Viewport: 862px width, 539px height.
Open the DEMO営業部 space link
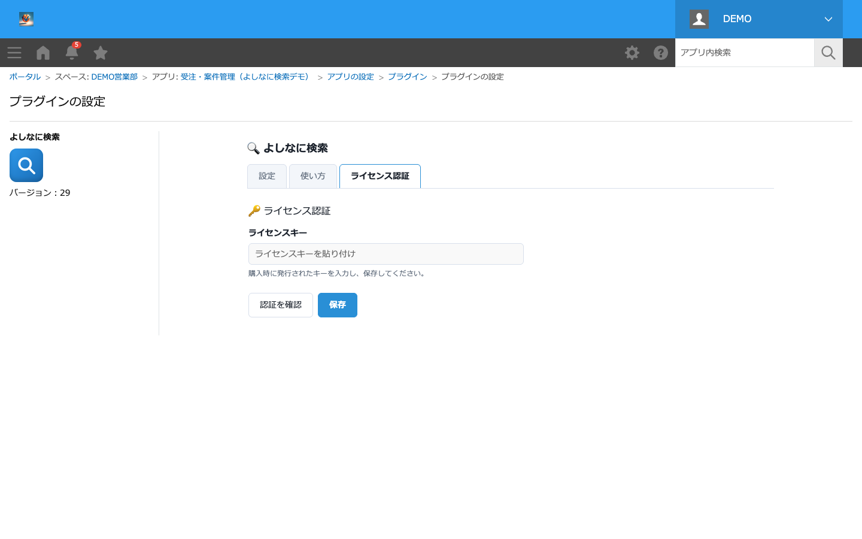click(x=114, y=77)
